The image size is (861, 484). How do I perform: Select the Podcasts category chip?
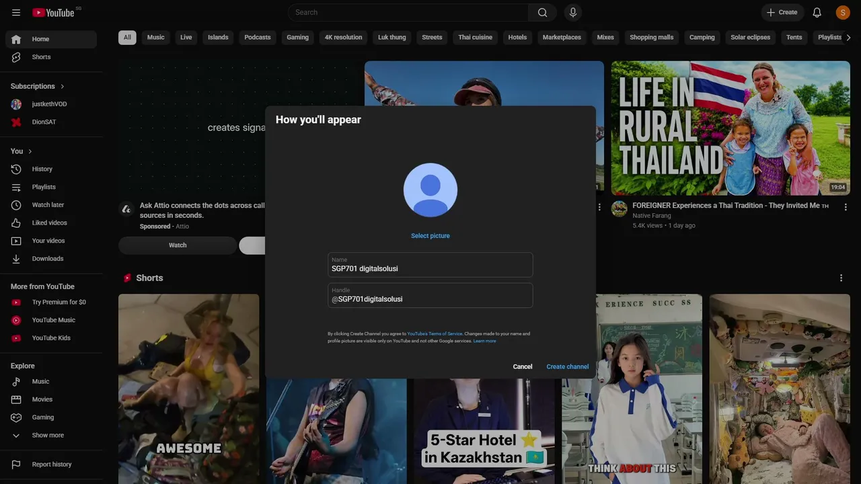pos(258,38)
